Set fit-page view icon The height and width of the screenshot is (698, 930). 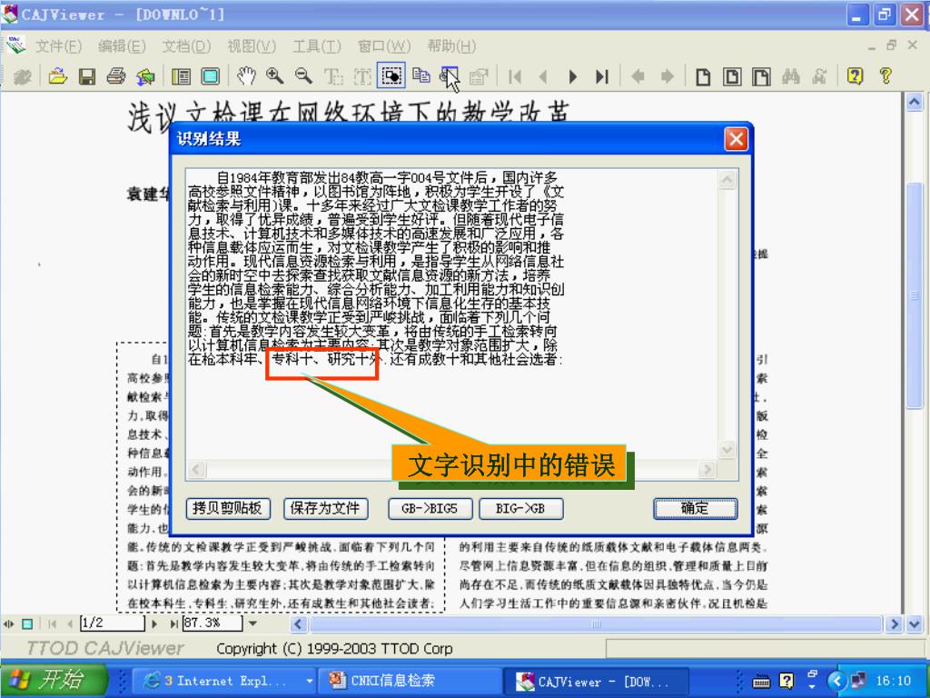[x=732, y=76]
